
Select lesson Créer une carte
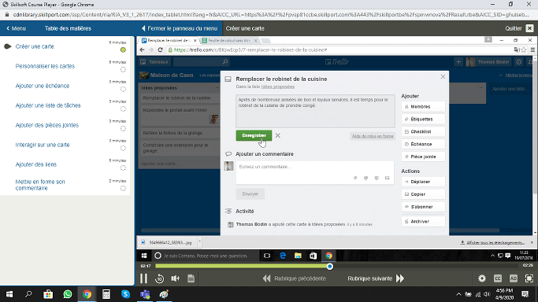[x=35, y=46]
